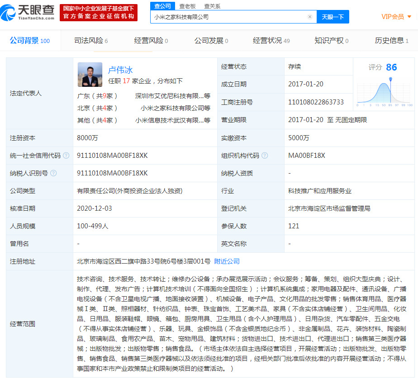Open the 知识产权 0 tab

pyautogui.click(x=331, y=41)
